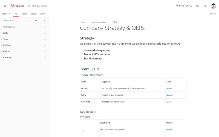Image resolution: width=219 pixels, height=137 pixels.
Task: Click the Invite People button
Action: click(x=184, y=6)
